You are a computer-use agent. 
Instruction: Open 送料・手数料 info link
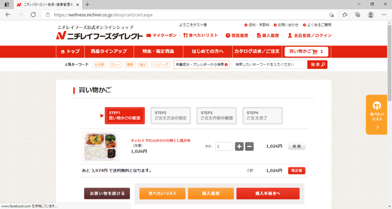point(257,25)
